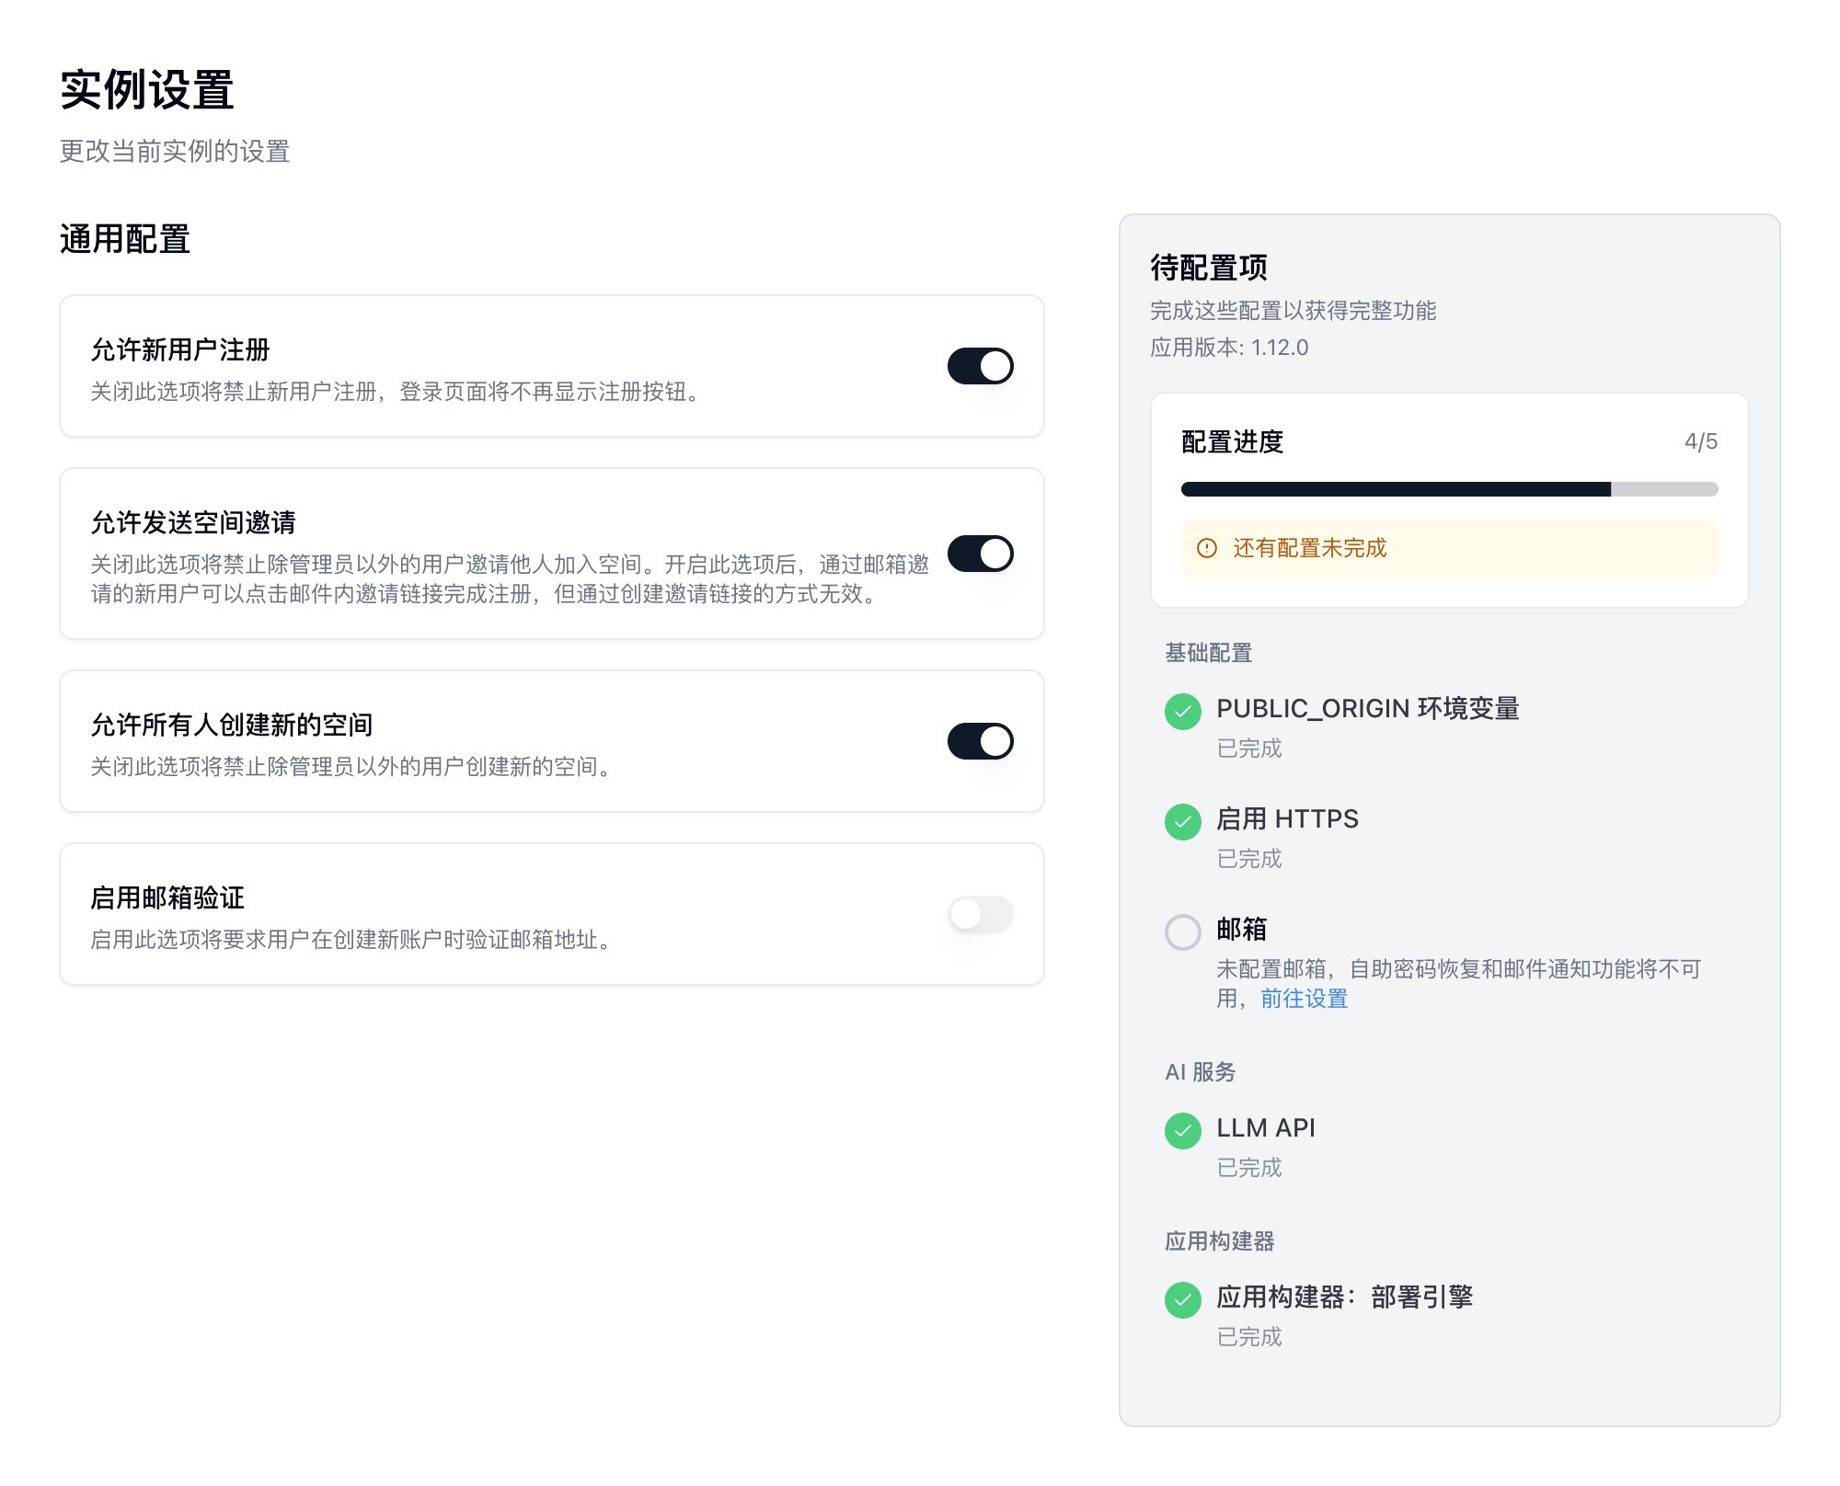Click green check icon beside LLM API
1840x1486 pixels.
[x=1183, y=1130]
